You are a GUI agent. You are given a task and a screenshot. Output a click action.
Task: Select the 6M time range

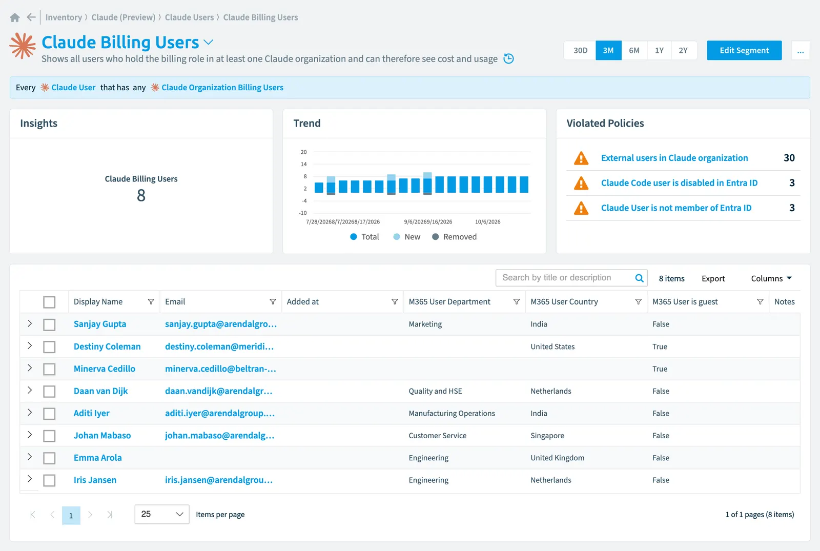[x=634, y=50]
